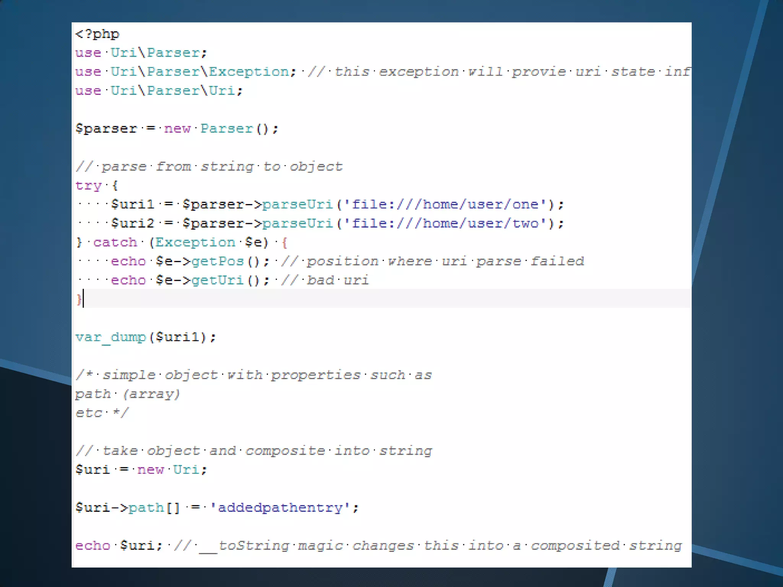Click the 'addedpathentry' string literal
783x587 pixels.
(x=280, y=508)
